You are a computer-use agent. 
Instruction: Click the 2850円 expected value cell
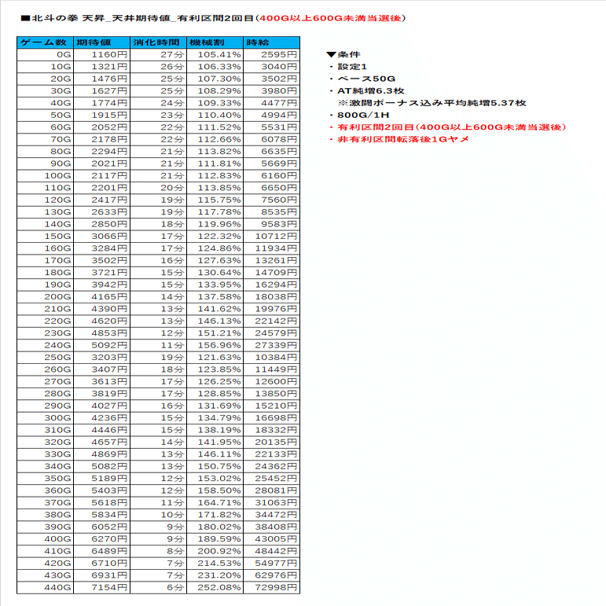click(101, 224)
